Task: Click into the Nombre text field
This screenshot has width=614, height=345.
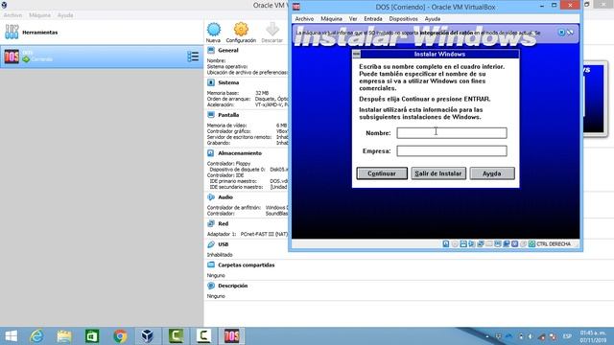Action: coord(452,133)
